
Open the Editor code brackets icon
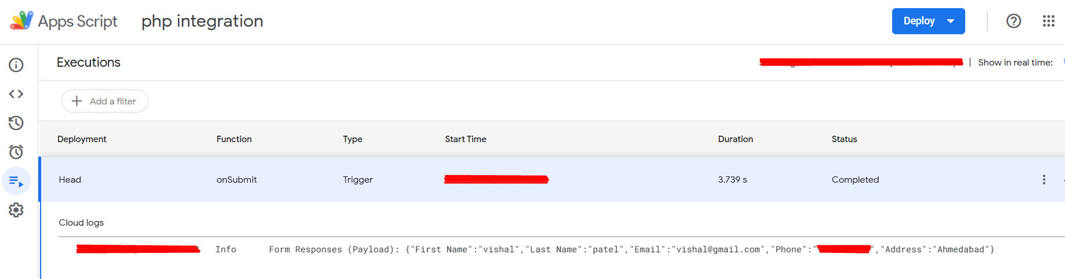[x=16, y=94]
